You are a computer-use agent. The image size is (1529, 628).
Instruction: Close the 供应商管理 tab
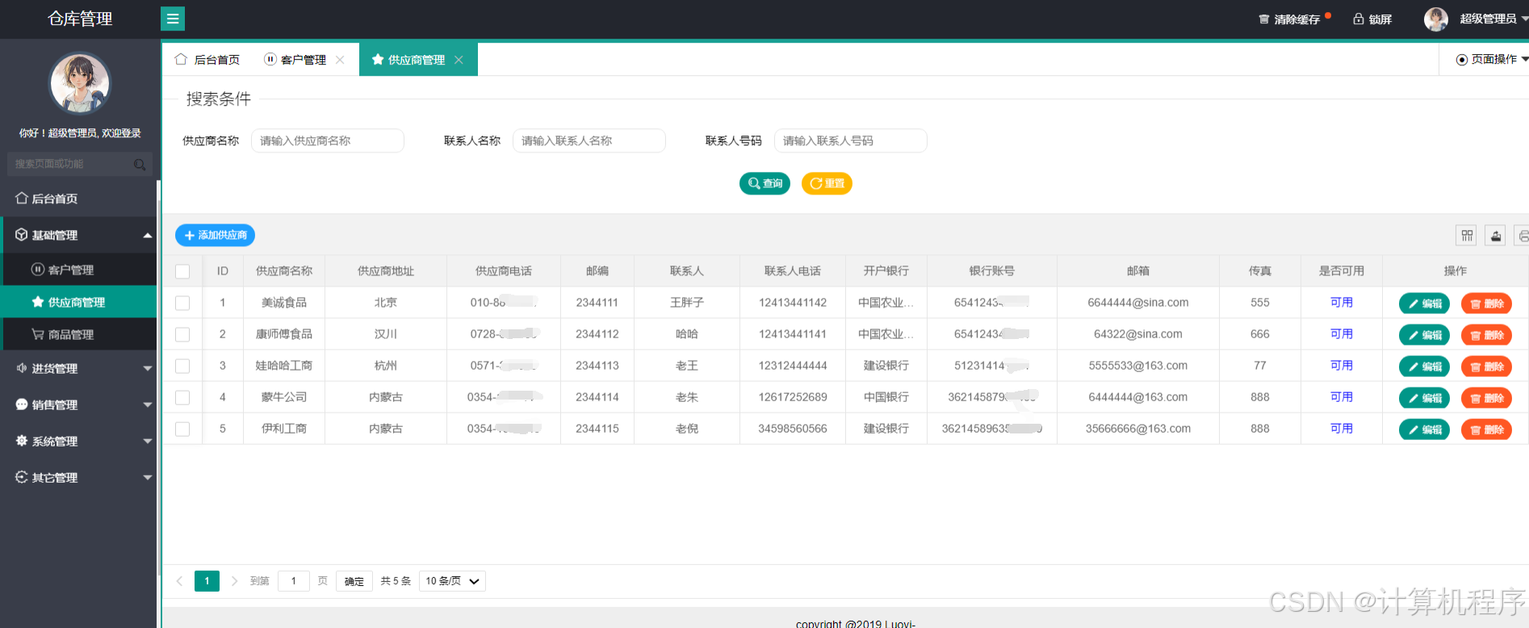pos(459,60)
